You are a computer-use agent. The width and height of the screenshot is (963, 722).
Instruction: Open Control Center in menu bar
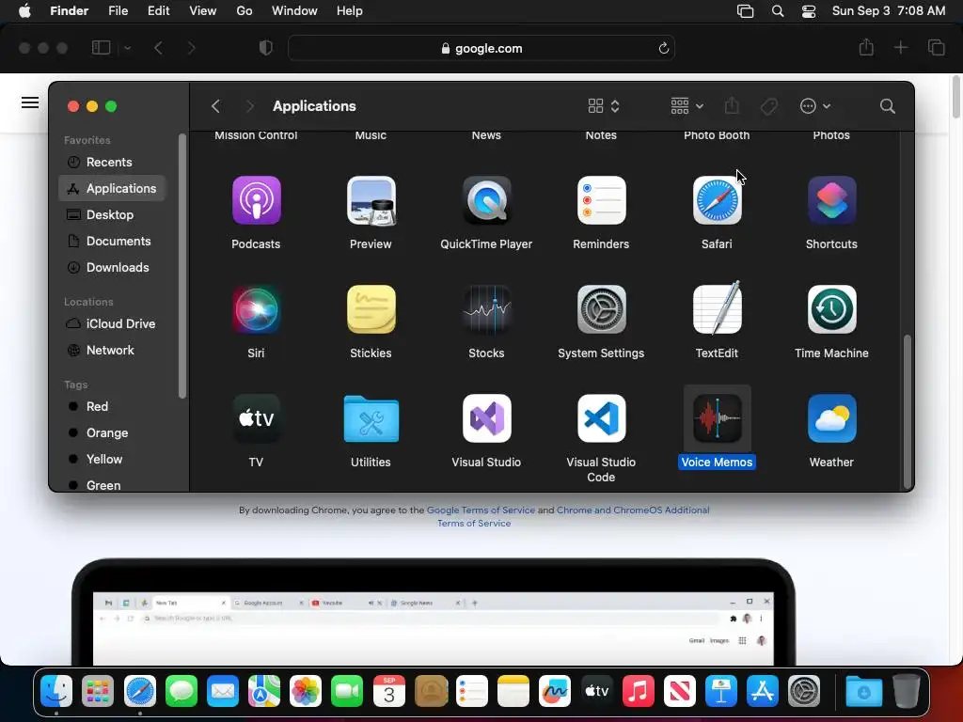pos(809,11)
